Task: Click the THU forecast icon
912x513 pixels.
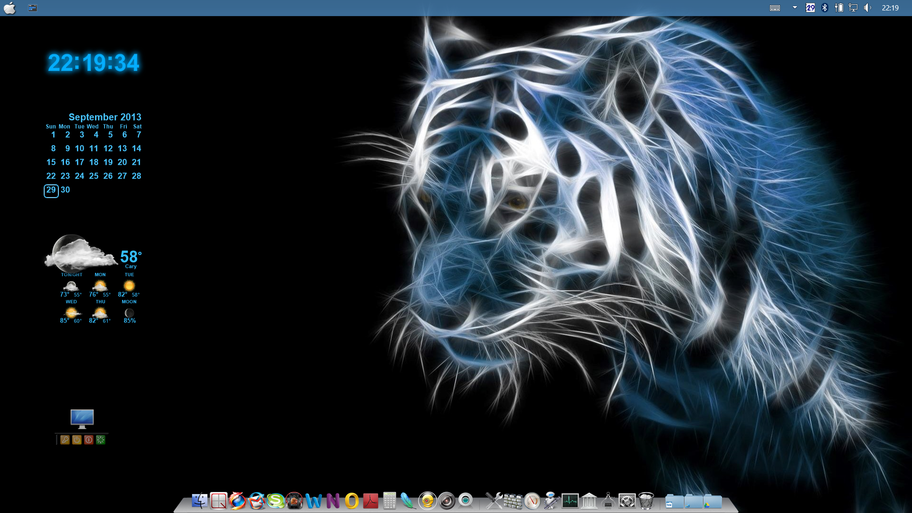Action: [100, 313]
